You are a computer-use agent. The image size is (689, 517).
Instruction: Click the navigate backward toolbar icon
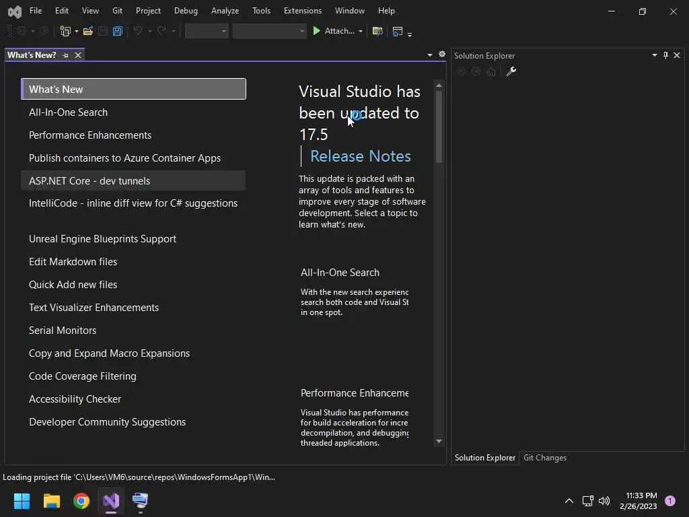click(21, 31)
